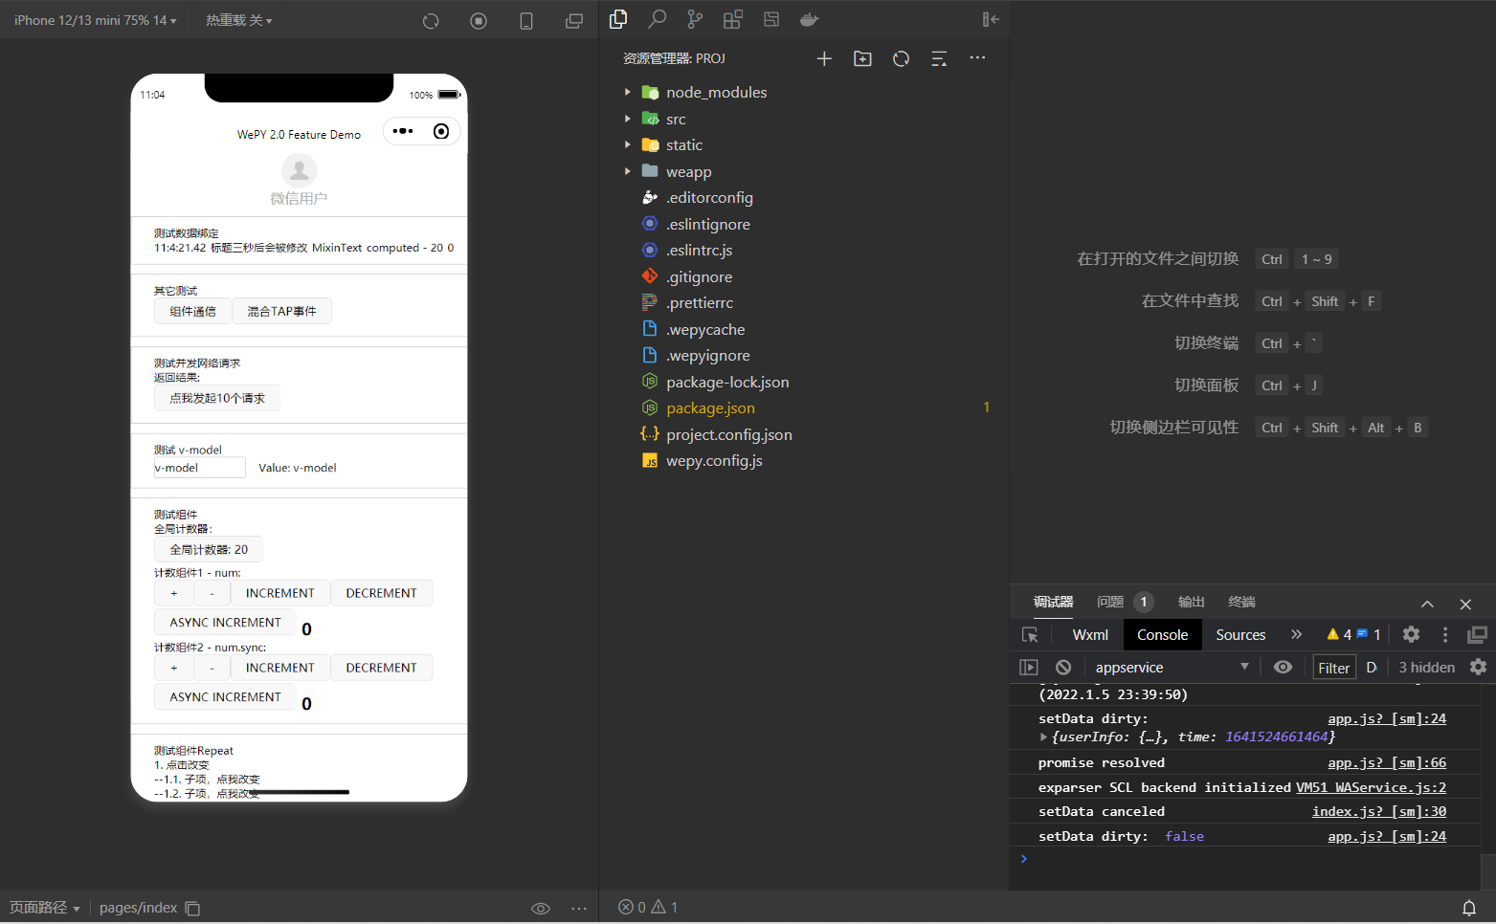Screen dimensions: 1496x924
Task: Open the VM51 WAService.js:2 link
Action: click(x=1371, y=787)
